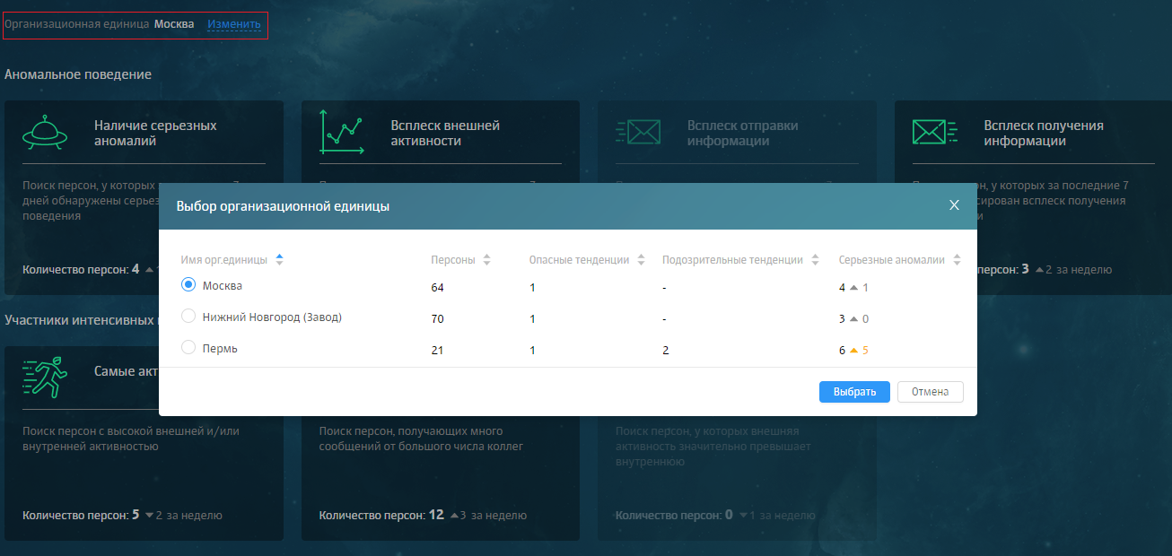Click the sending envelope icon on the outgoing information card

coord(638,134)
